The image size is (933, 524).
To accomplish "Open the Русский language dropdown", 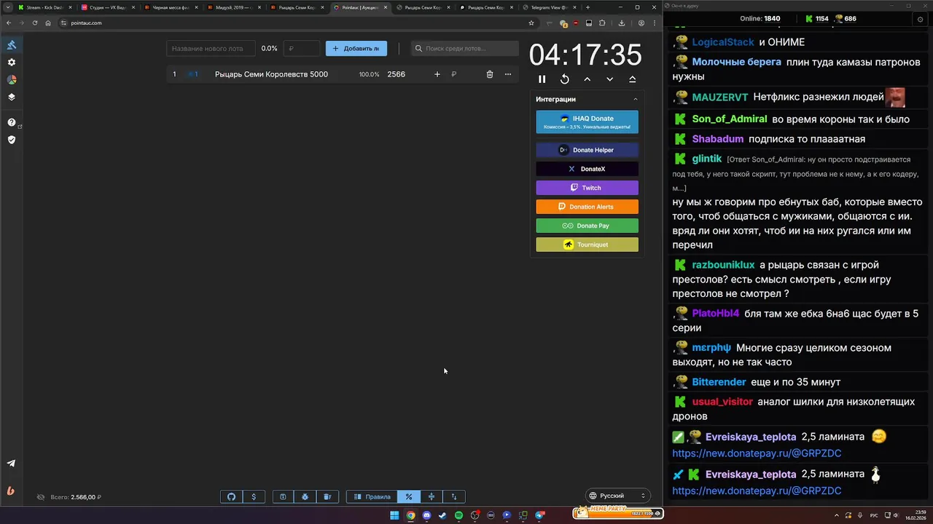I will (x=618, y=496).
